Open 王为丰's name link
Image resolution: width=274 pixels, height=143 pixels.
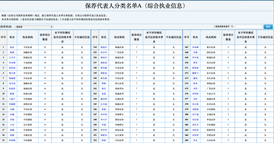[12, 57]
